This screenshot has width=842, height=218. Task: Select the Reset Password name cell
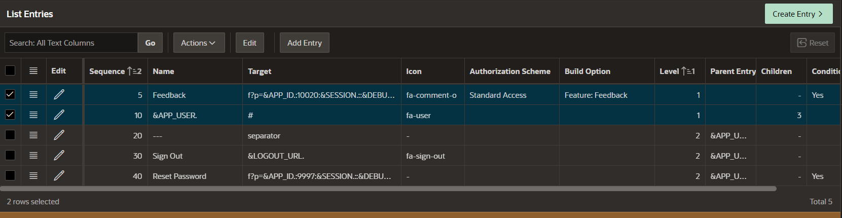[x=195, y=176]
